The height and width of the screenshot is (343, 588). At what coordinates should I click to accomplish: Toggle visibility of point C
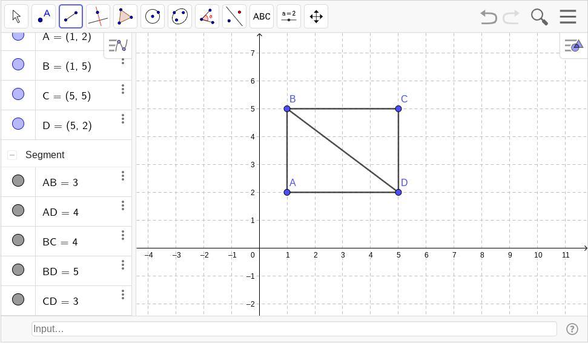(18, 94)
